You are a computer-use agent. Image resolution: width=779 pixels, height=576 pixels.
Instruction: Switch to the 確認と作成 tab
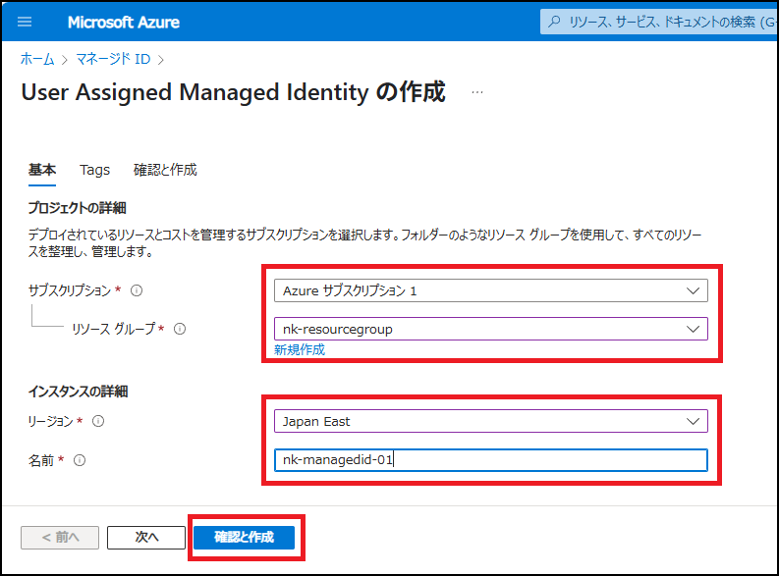165,170
